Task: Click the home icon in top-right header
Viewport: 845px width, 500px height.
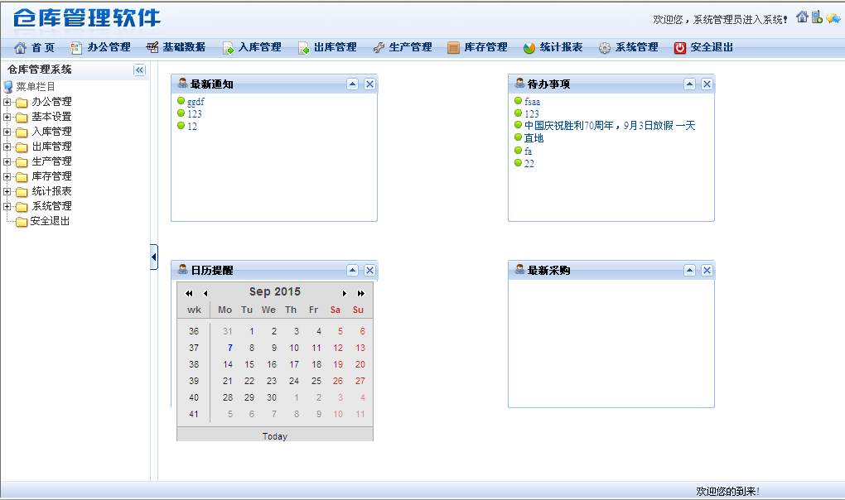Action: pos(802,17)
